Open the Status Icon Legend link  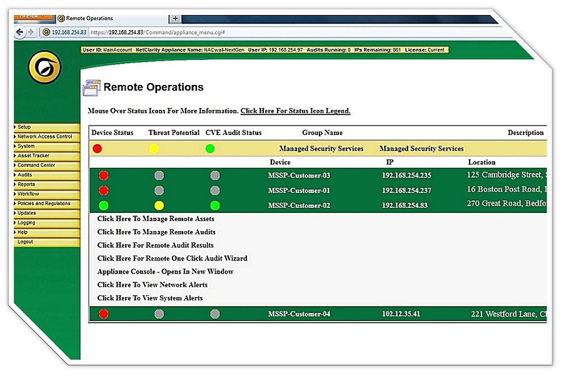point(295,111)
